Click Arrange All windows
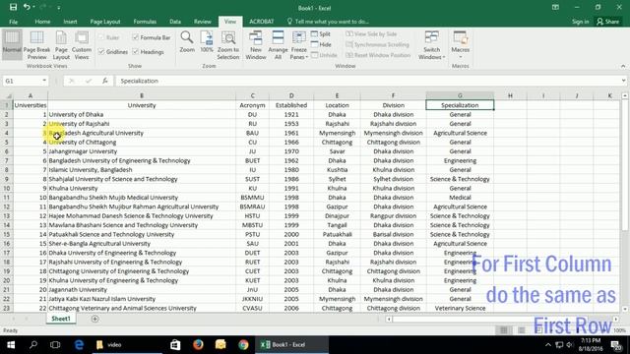This screenshot has height=354, width=630. pyautogui.click(x=278, y=44)
